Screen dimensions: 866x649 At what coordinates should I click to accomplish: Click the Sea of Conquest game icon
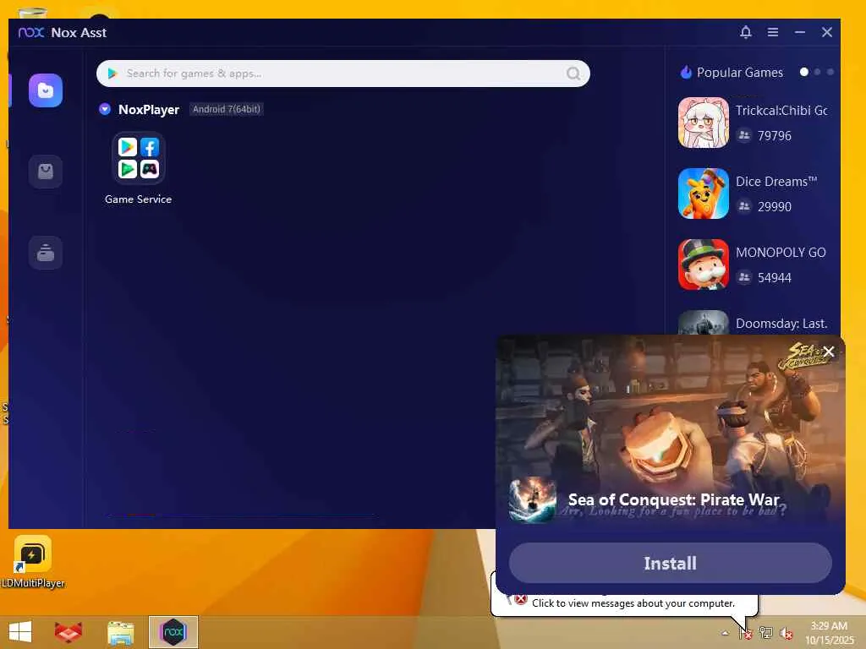(533, 499)
